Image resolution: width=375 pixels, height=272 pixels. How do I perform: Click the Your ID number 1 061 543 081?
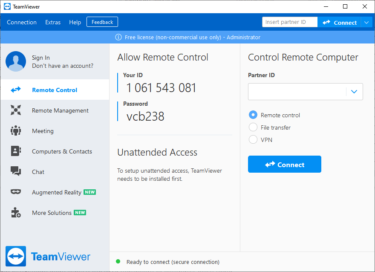[161, 87]
